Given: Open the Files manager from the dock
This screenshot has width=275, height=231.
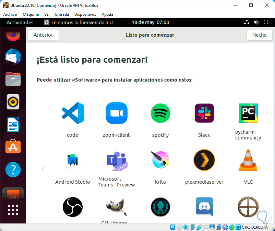Looking at the screenshot, I should point(13,79).
